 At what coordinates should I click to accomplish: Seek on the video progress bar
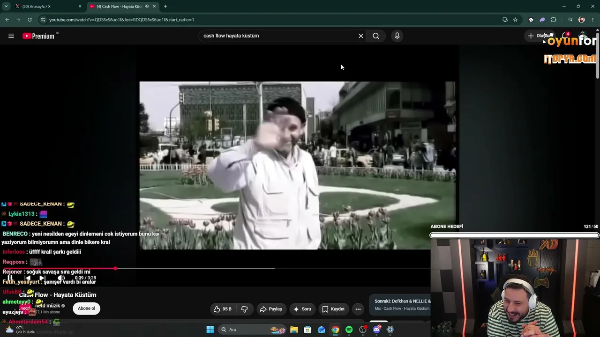click(216, 268)
